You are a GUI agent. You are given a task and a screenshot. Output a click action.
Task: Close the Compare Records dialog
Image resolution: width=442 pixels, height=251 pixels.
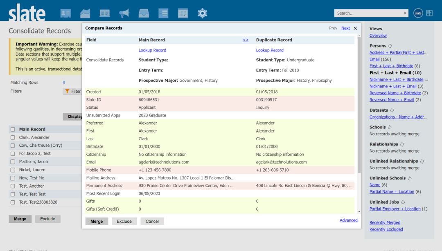(x=355, y=28)
